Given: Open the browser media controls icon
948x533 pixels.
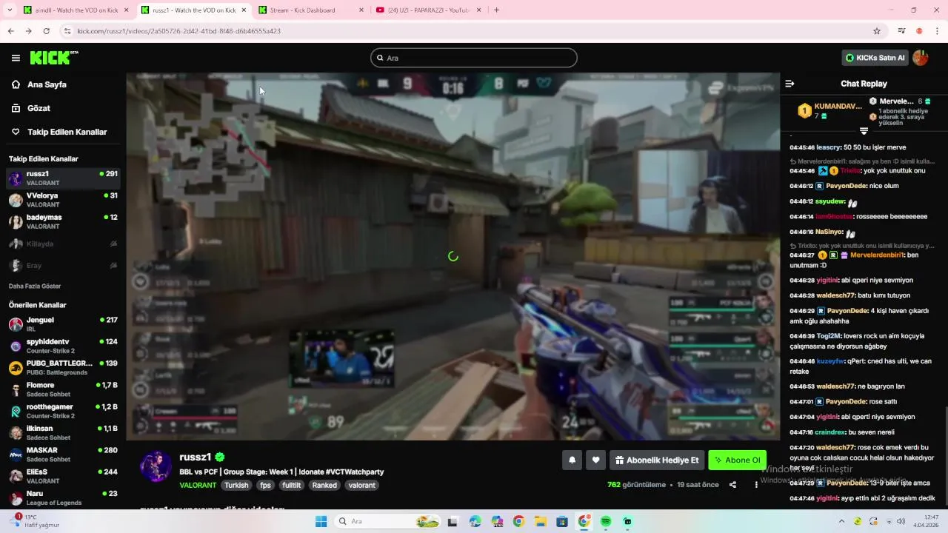Looking at the screenshot, I should (901, 31).
